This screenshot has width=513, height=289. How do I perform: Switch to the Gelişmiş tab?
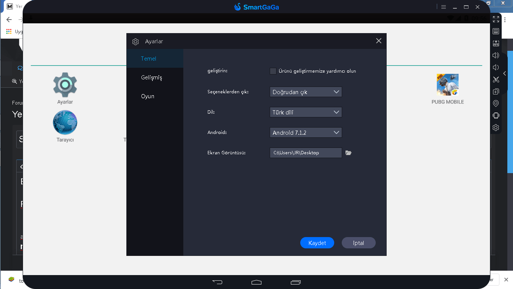click(155, 77)
